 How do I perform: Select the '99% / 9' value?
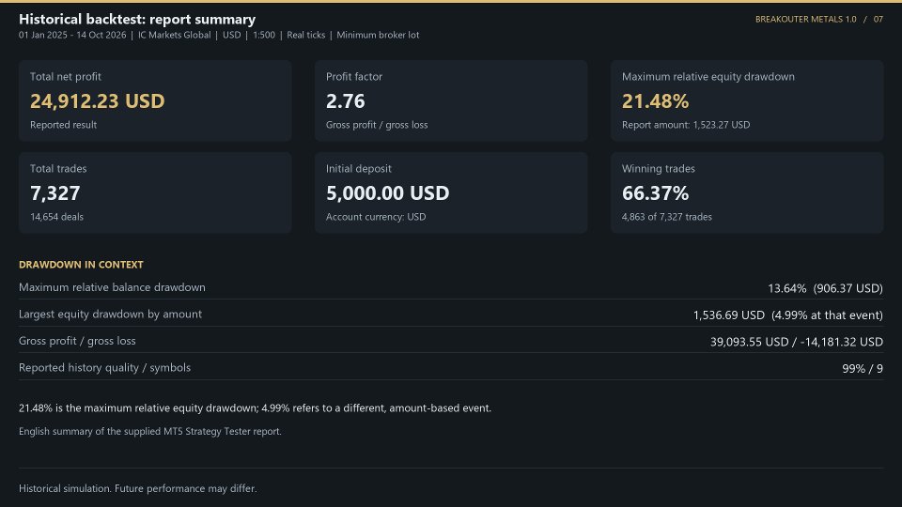click(863, 368)
